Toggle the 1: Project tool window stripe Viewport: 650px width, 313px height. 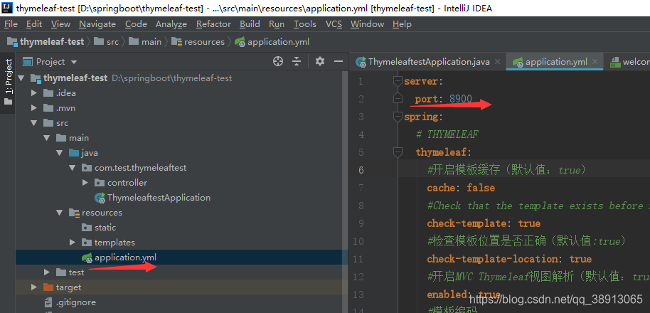coord(8,82)
